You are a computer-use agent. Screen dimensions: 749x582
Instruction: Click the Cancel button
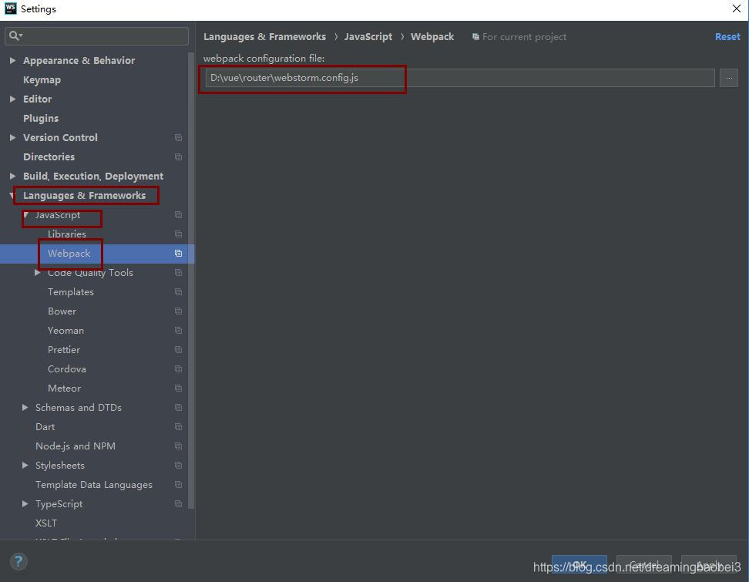(644, 565)
